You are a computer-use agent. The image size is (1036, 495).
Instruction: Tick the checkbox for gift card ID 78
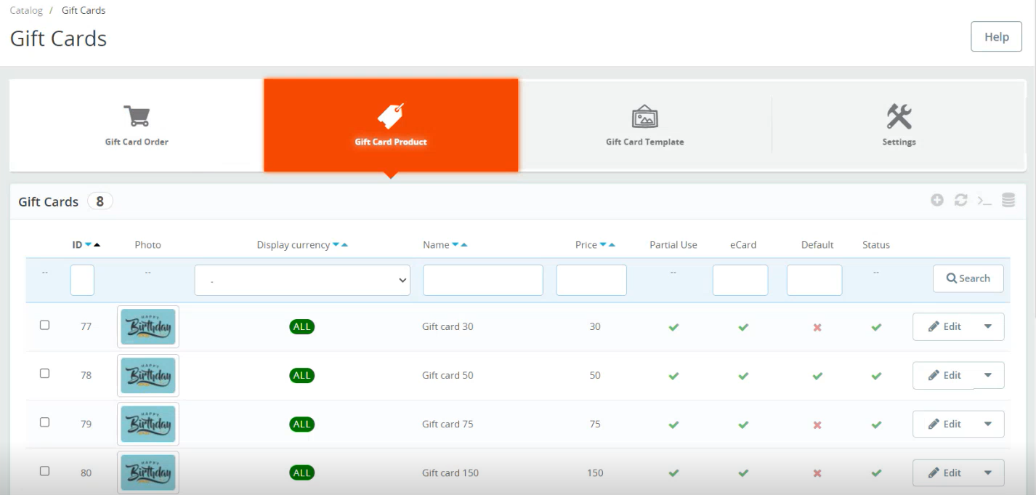[x=44, y=374]
